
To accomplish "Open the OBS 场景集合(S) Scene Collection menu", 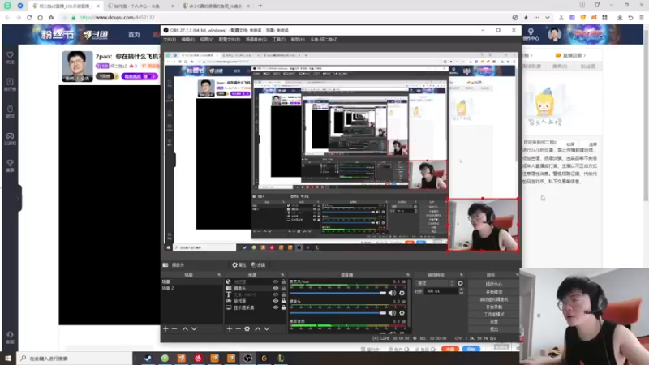I will tap(256, 40).
